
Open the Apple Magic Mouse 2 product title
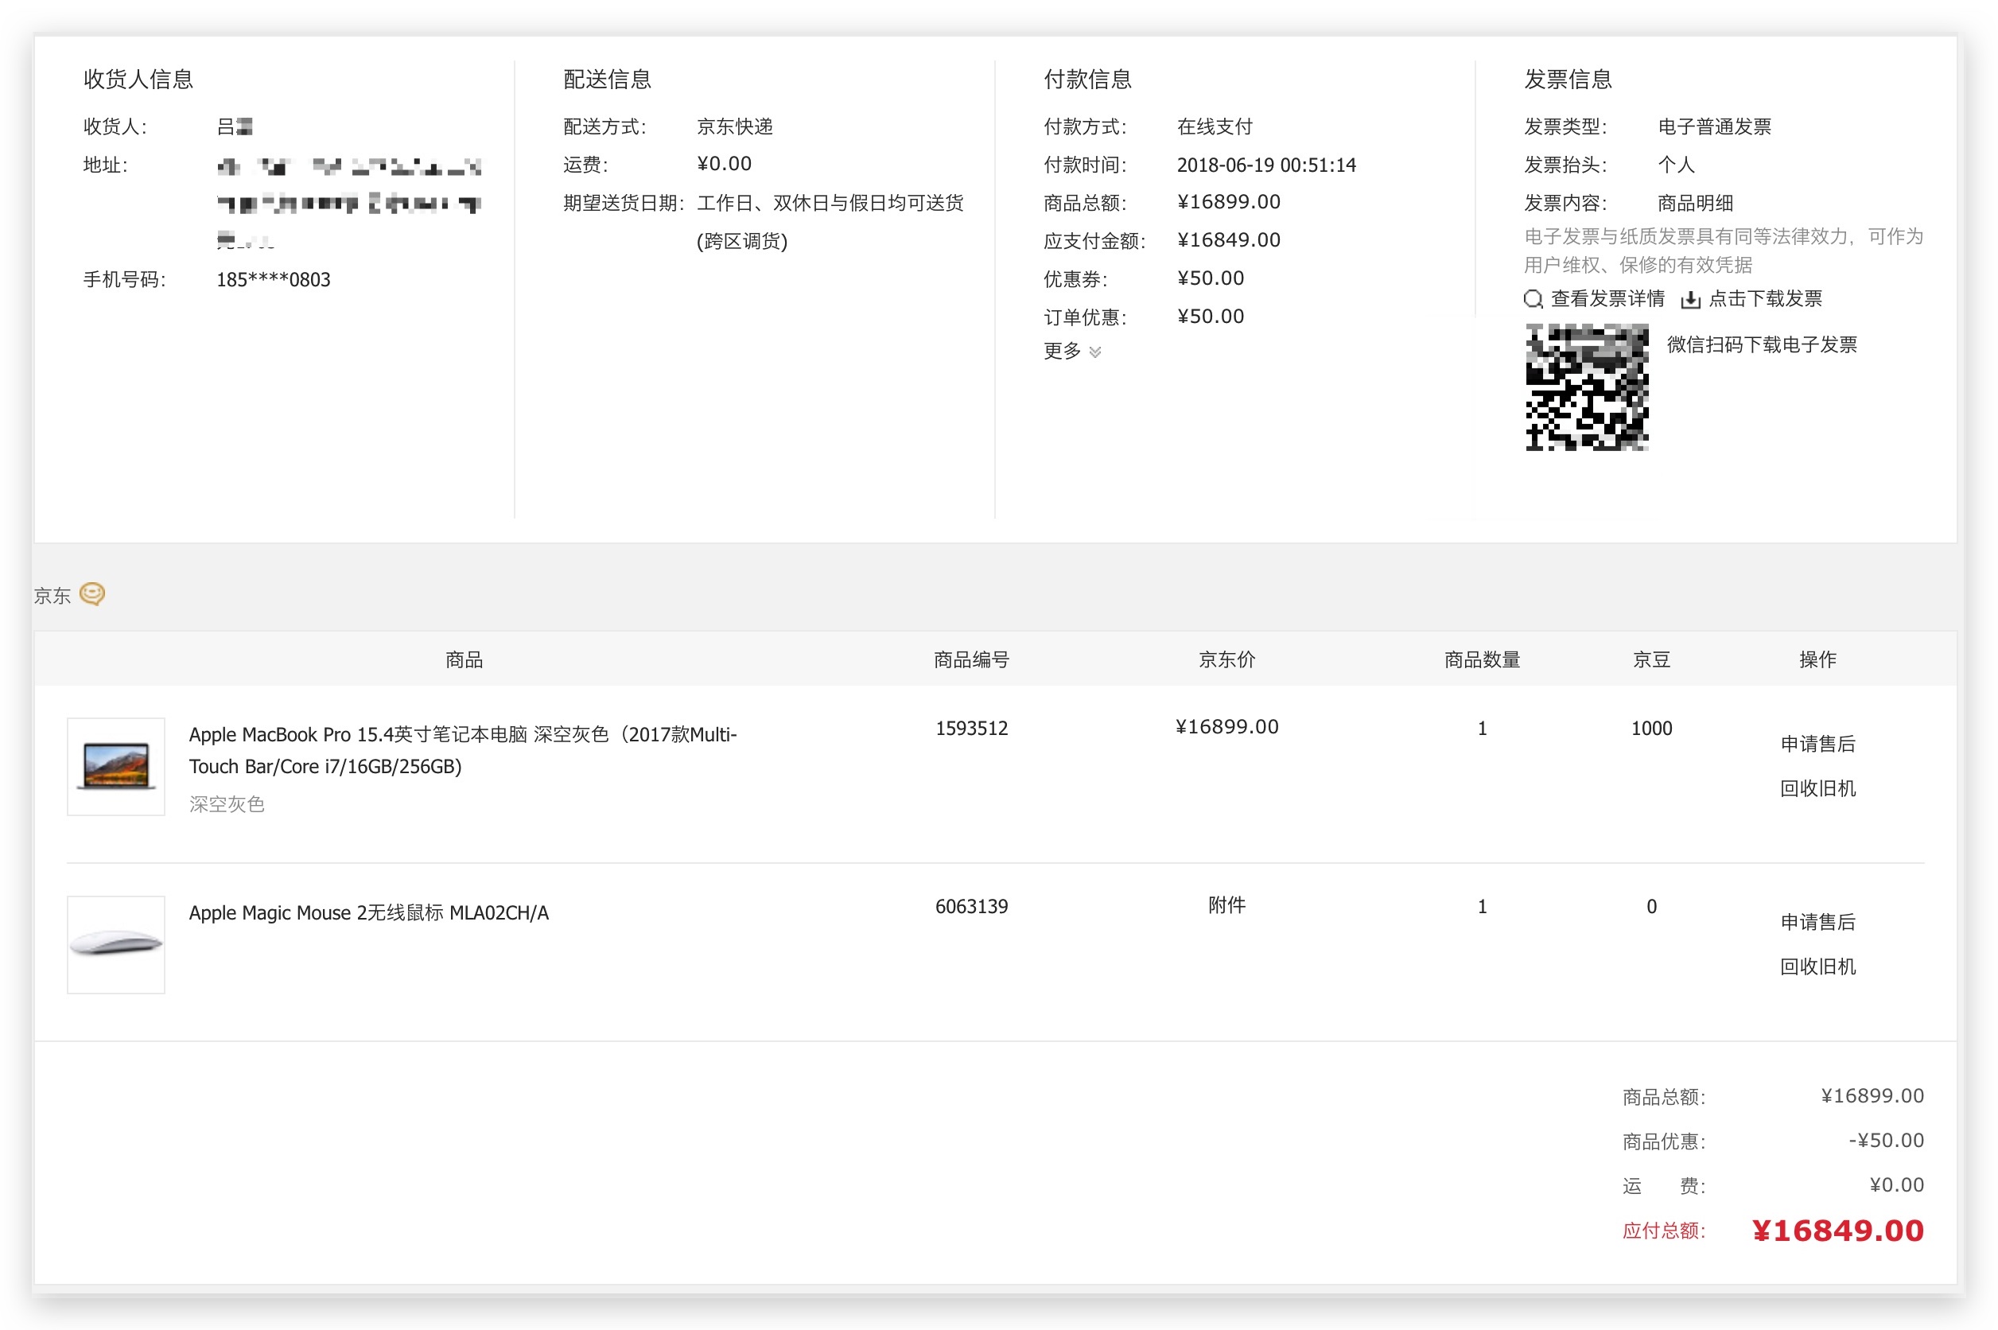tap(368, 912)
